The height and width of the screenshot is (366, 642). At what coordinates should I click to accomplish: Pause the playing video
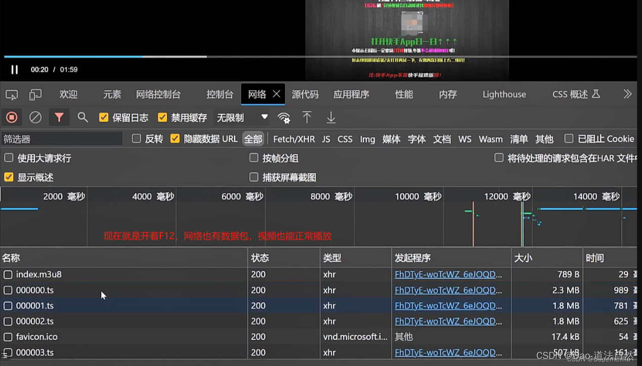pyautogui.click(x=14, y=70)
